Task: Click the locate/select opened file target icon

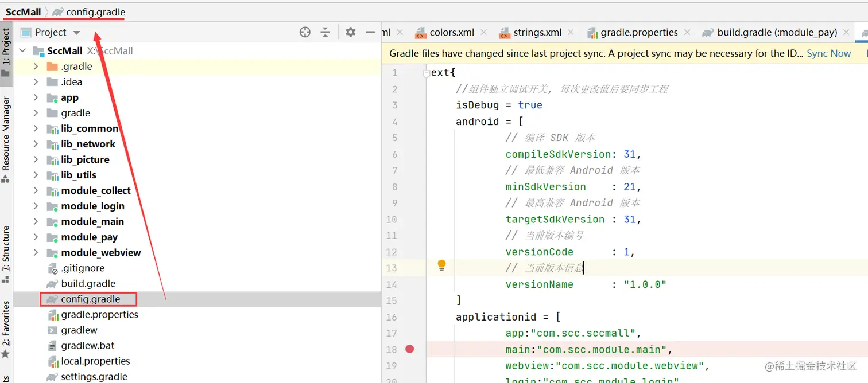Action: 305,33
